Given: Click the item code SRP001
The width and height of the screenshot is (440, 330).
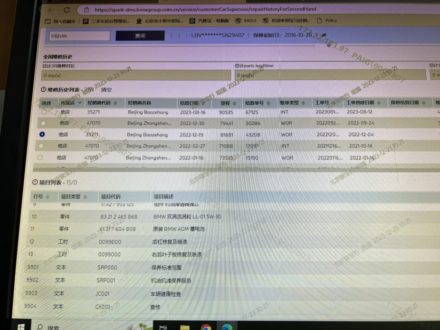Looking at the screenshot, I should tap(106, 280).
